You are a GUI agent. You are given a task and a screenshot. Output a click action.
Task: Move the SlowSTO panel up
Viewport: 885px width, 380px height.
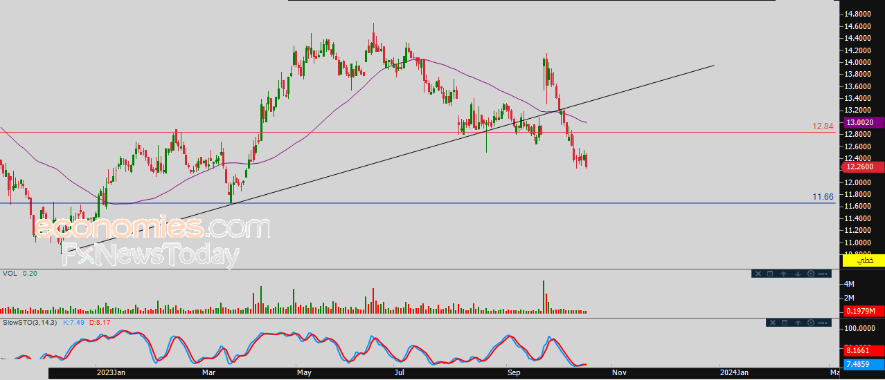798,323
